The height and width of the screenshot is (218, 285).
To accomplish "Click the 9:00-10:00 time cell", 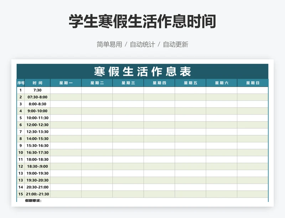I will (37, 111).
